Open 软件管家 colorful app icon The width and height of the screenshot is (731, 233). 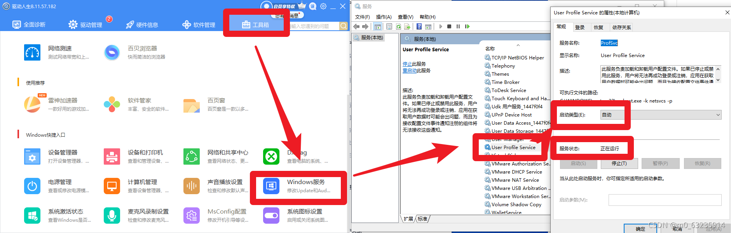pyautogui.click(x=112, y=104)
